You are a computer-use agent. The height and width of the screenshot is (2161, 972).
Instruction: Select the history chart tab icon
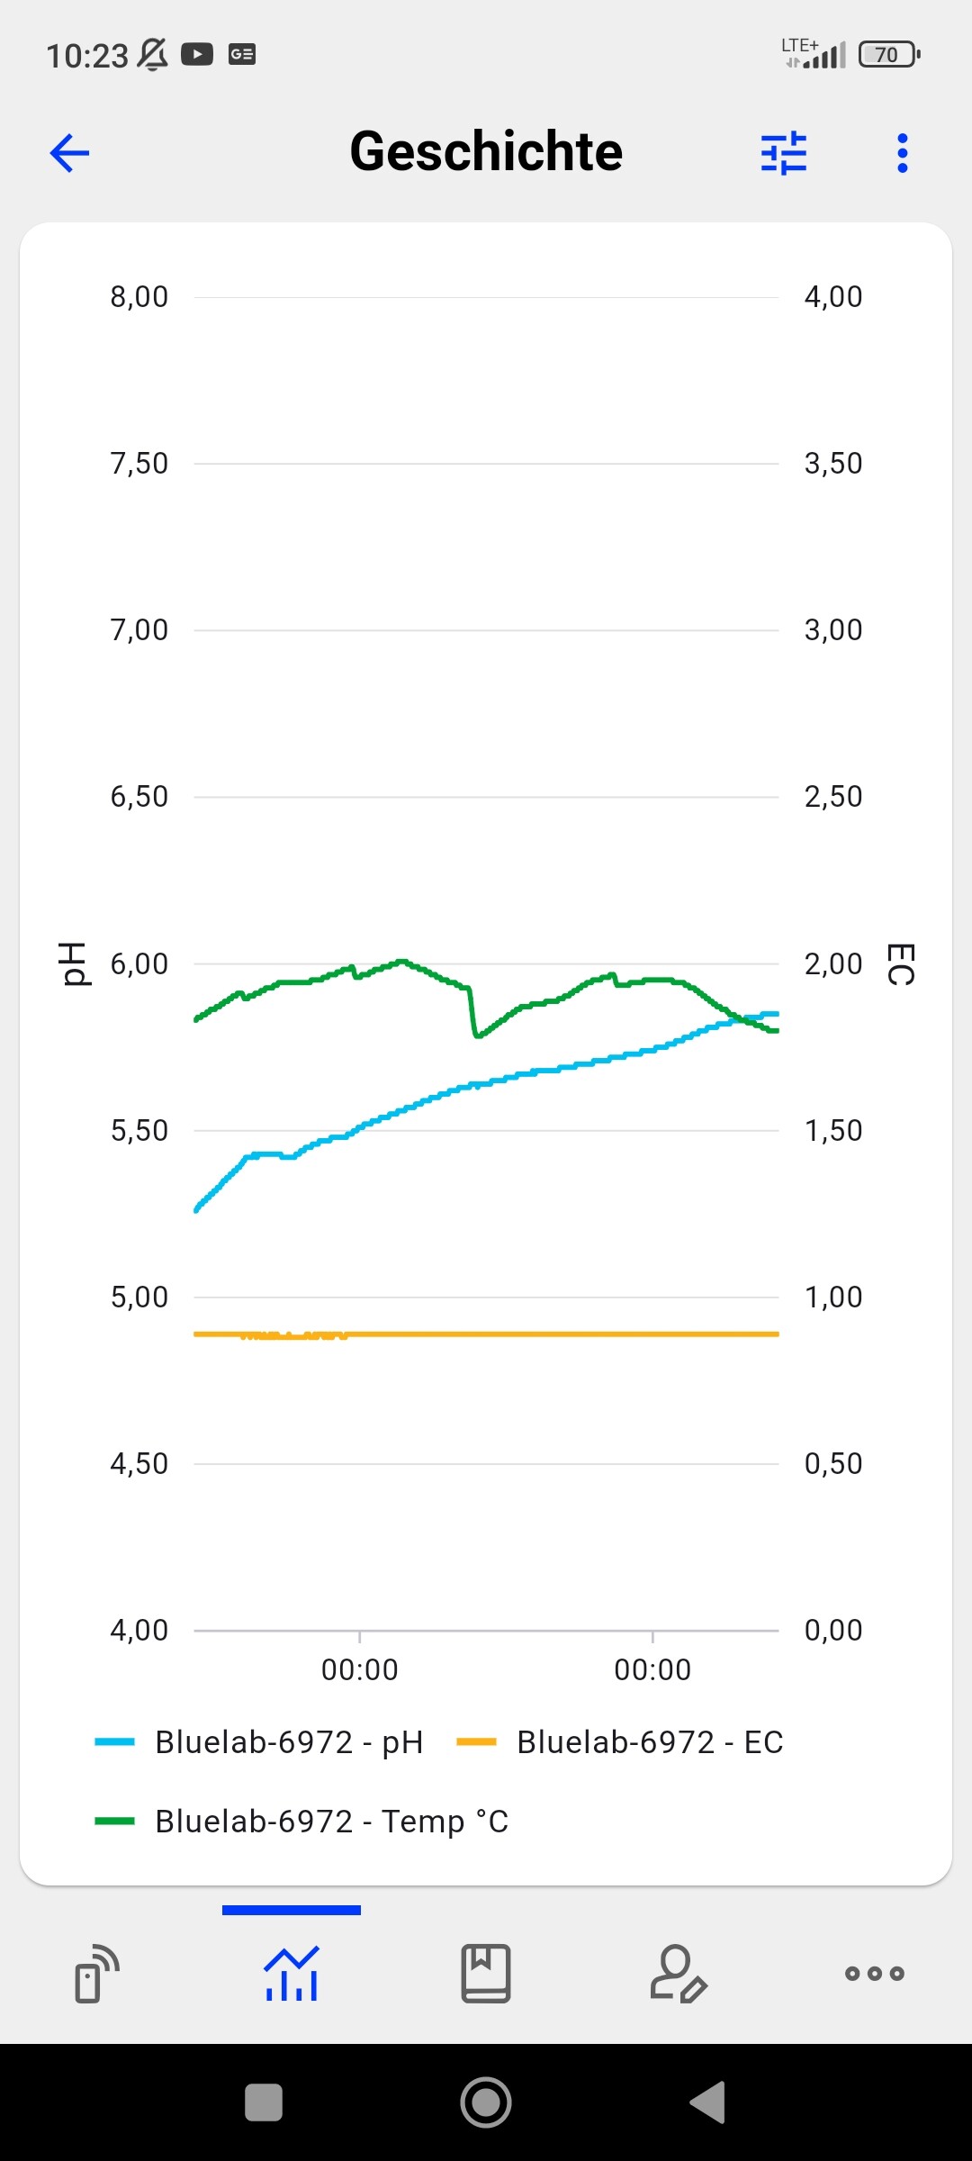click(x=291, y=1973)
